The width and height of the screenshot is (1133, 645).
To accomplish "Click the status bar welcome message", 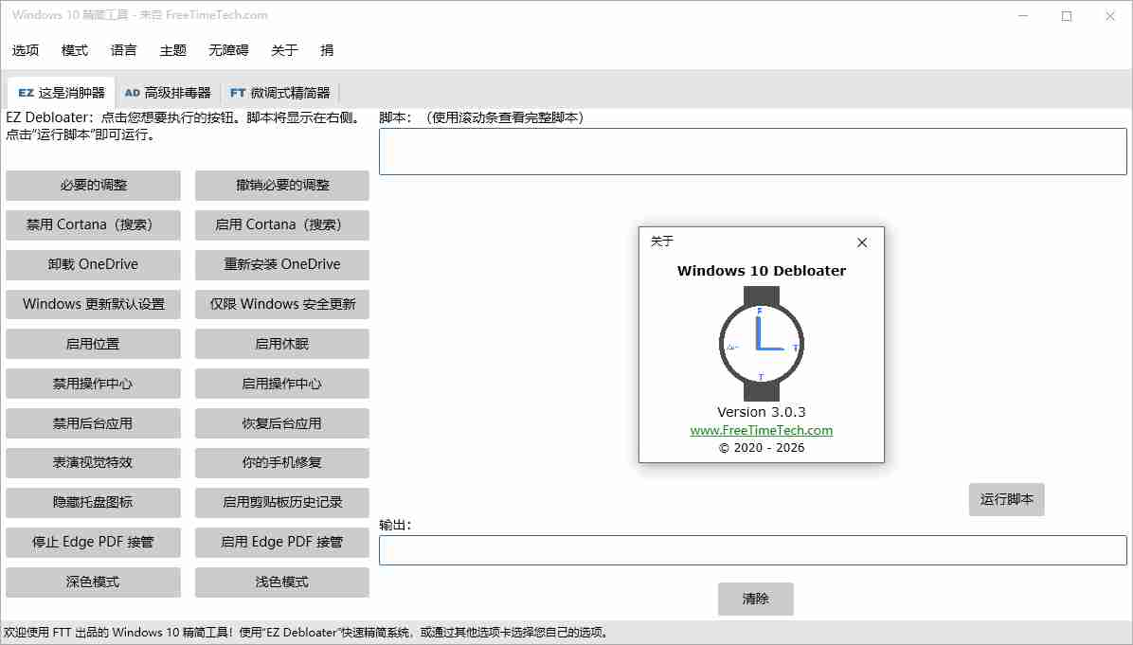I will point(306,632).
